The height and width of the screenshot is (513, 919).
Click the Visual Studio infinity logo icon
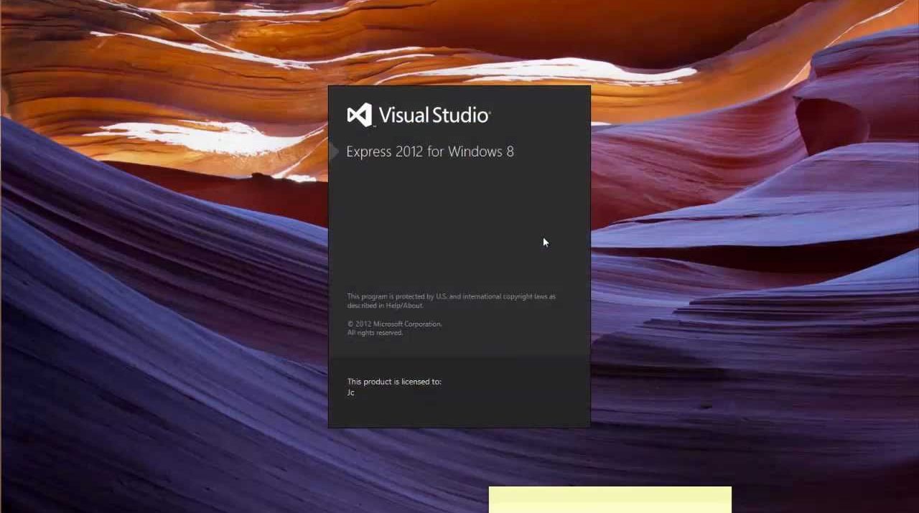pyautogui.click(x=360, y=115)
